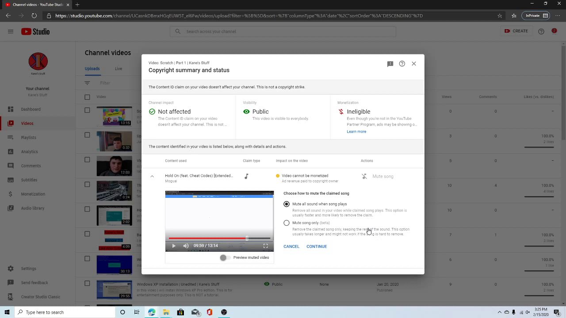This screenshot has height=318, width=566.
Task: Click the Mute song action
Action: tap(378, 176)
